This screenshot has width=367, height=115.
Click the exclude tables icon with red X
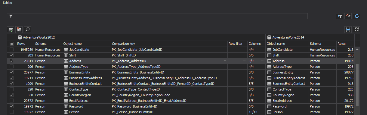pyautogui.click(x=19, y=30)
